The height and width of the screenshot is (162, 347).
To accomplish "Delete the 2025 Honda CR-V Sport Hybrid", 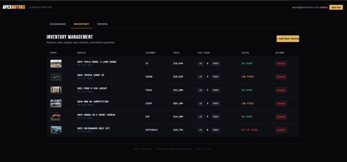I will [x=281, y=117].
